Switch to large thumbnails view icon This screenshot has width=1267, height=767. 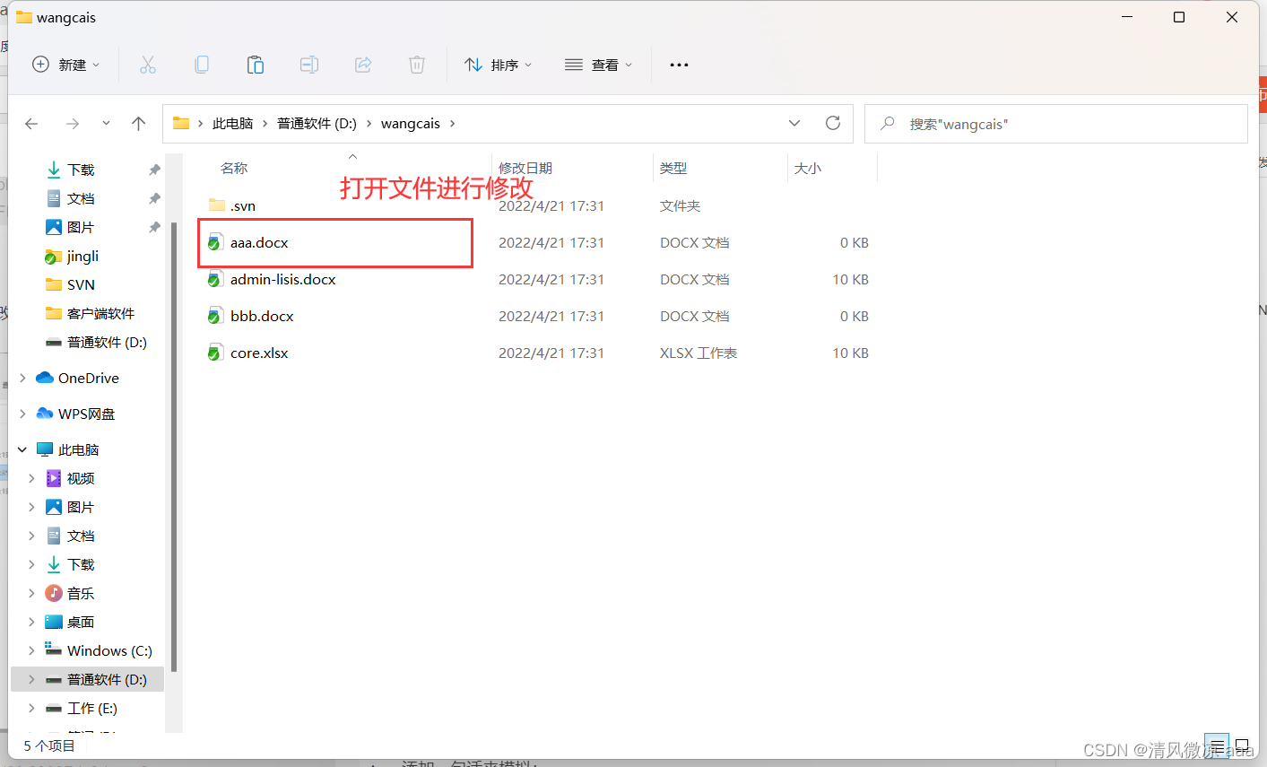coord(1242,745)
